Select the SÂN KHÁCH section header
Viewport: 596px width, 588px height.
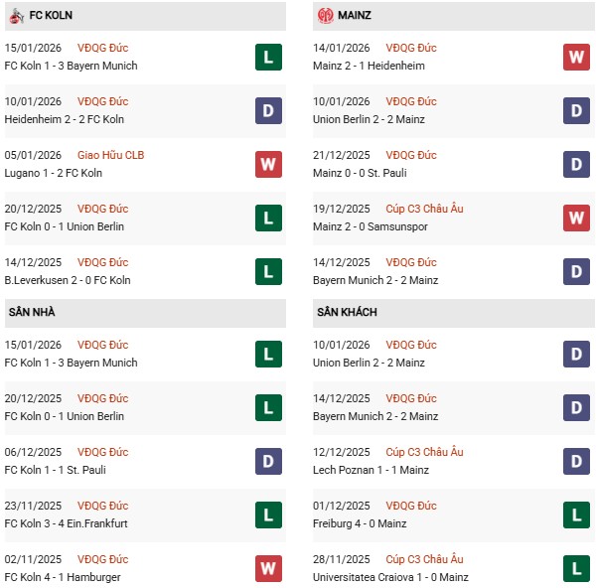point(347,313)
